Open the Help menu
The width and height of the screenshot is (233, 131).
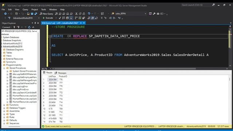[62, 9]
